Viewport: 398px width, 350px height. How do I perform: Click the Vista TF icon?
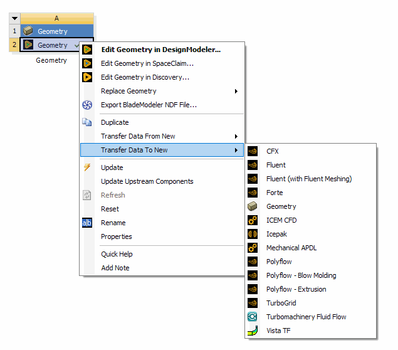[253, 331]
